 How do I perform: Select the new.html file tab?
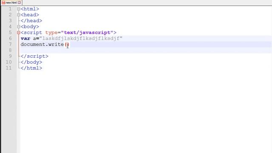(x=11, y=3)
